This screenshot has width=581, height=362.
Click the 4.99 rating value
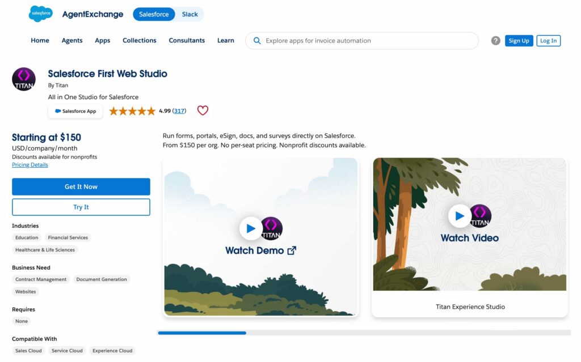tap(165, 110)
